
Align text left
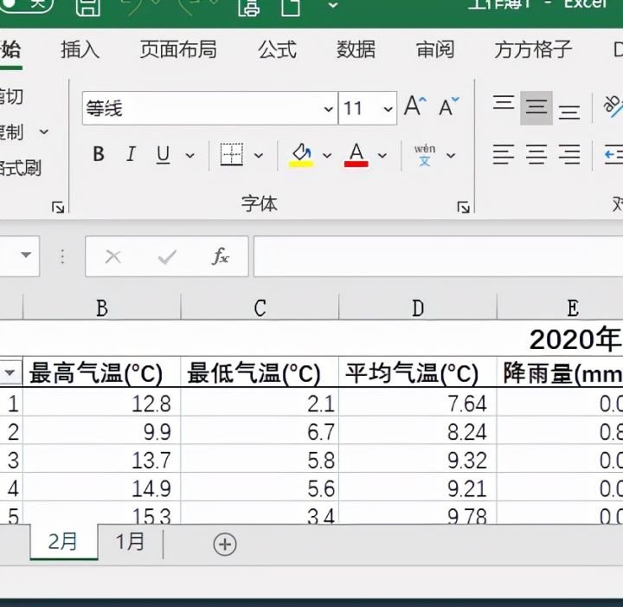click(x=504, y=154)
